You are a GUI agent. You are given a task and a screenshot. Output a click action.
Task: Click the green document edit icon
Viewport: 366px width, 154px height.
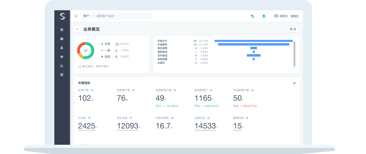(264, 16)
